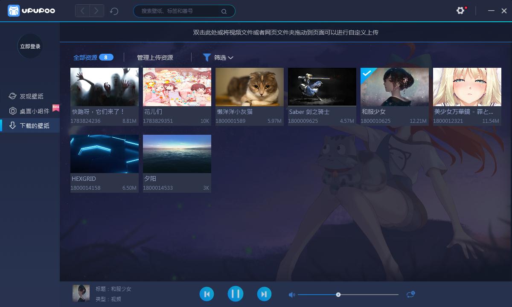The width and height of the screenshot is (512, 307).
Task: Open 桌面小组件 from the sidebar
Action: tap(30, 111)
